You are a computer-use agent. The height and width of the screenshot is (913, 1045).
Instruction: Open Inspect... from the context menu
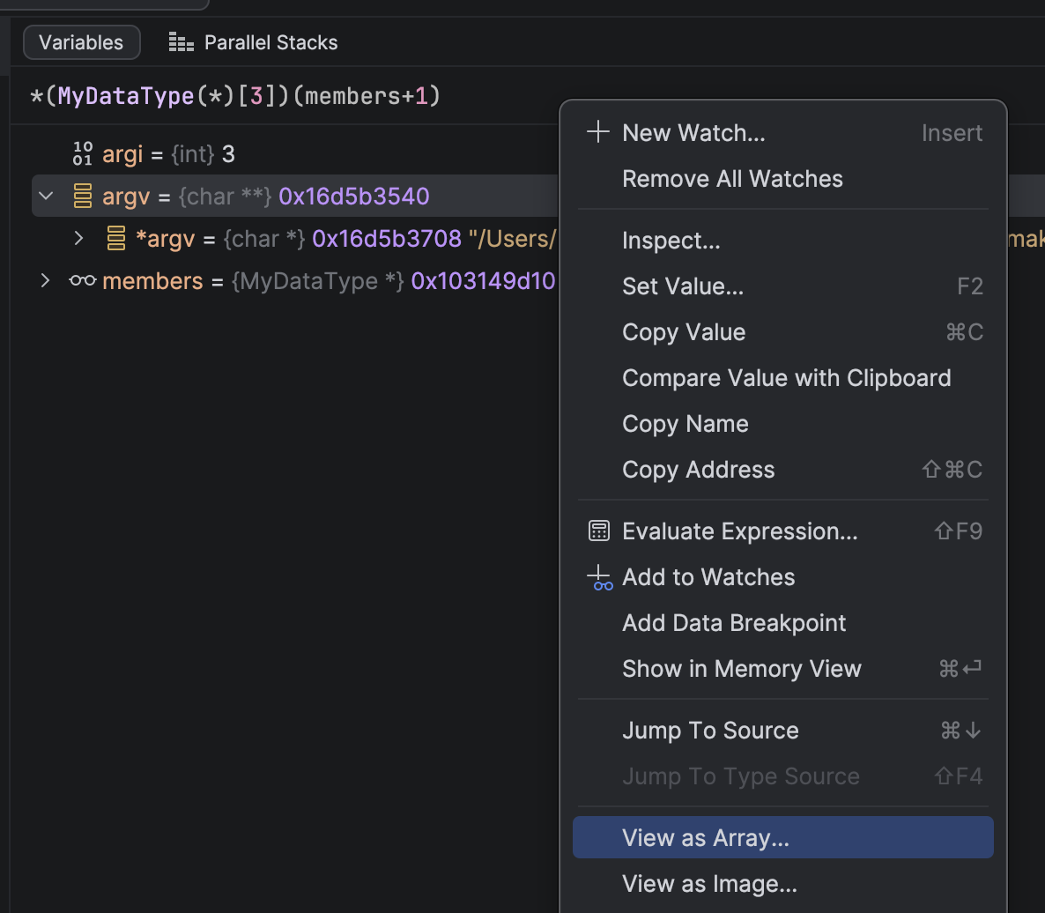pos(783,241)
